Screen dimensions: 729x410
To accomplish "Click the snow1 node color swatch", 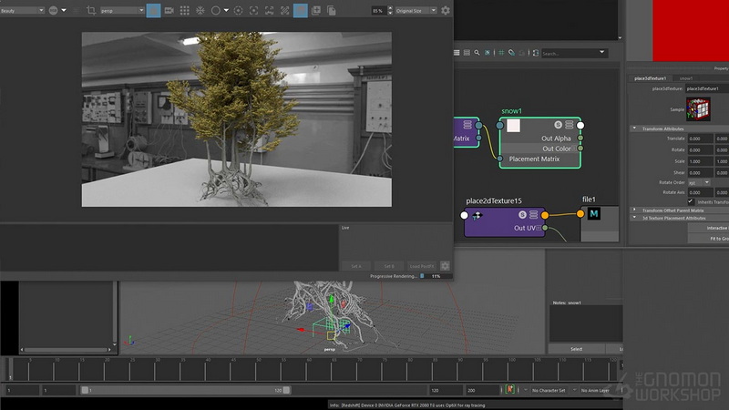I will click(x=513, y=126).
